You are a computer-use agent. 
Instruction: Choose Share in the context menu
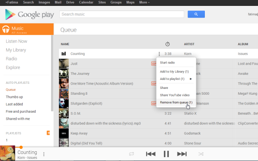[164, 88]
